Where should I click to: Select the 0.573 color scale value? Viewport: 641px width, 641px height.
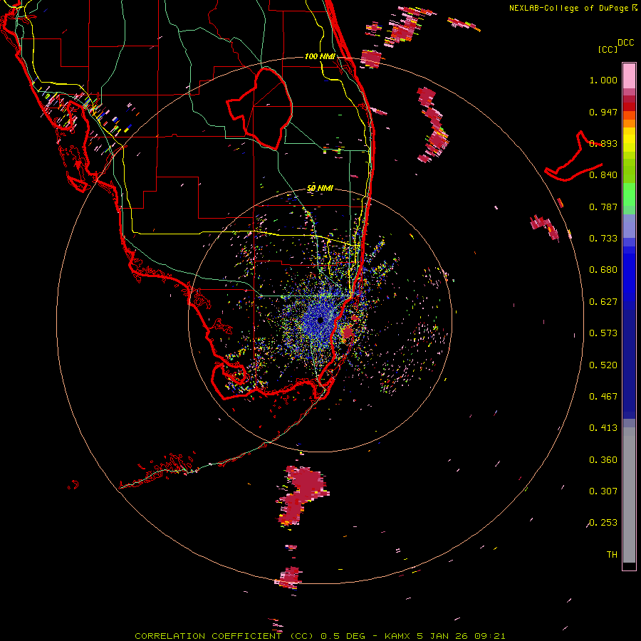pos(603,333)
